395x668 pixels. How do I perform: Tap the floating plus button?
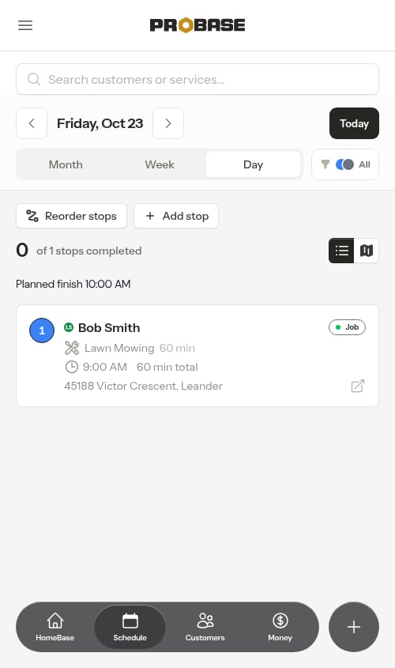point(354,627)
